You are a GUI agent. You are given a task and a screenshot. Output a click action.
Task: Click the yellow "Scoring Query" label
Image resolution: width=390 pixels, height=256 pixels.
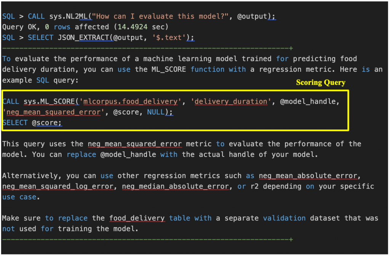tap(321, 83)
